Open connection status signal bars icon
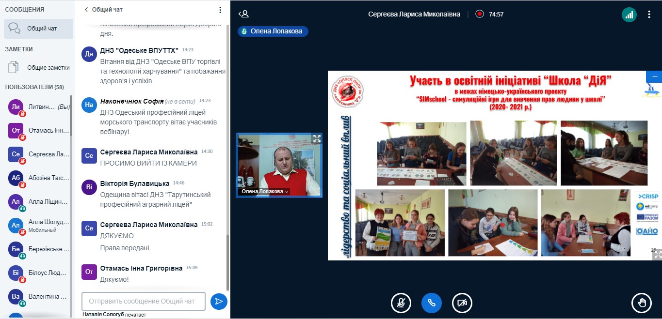662x319 pixels. (629, 15)
